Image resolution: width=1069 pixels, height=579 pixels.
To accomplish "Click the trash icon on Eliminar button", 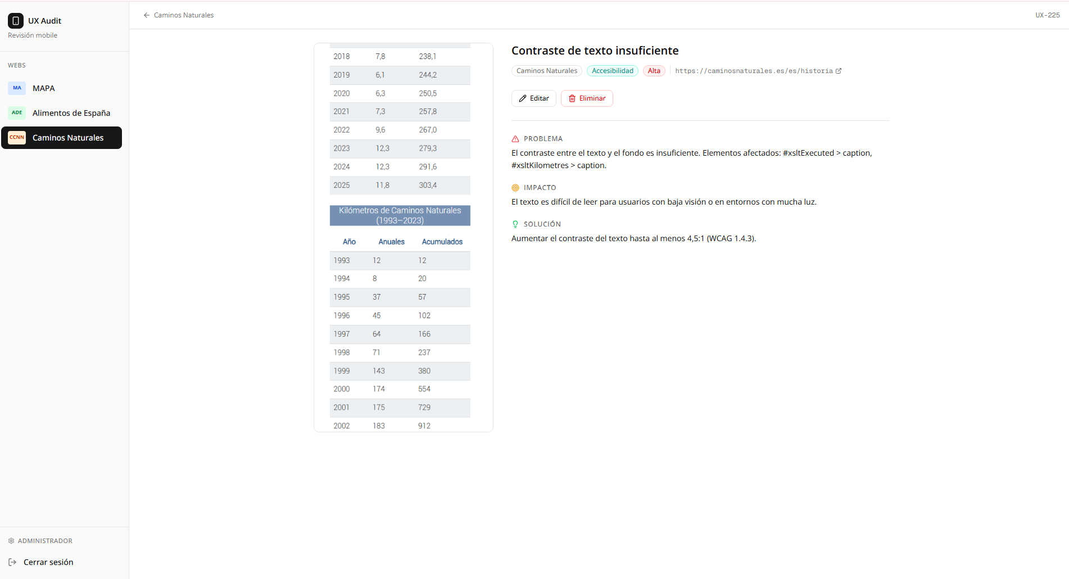I will 572,98.
